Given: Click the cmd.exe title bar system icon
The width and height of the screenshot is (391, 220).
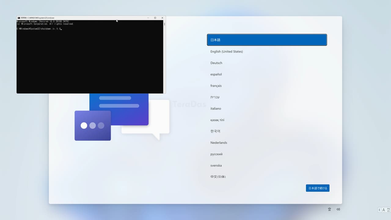Looking at the screenshot, I should 19,18.
